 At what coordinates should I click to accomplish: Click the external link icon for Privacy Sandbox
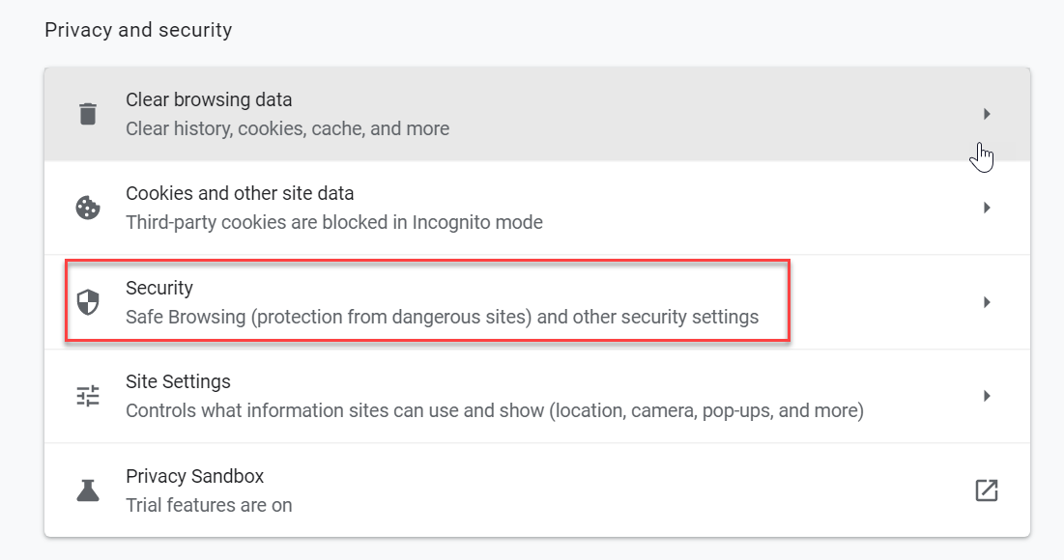click(x=986, y=490)
